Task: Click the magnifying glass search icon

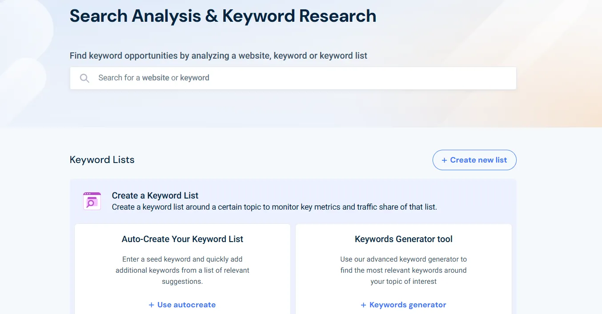Action: (84, 78)
